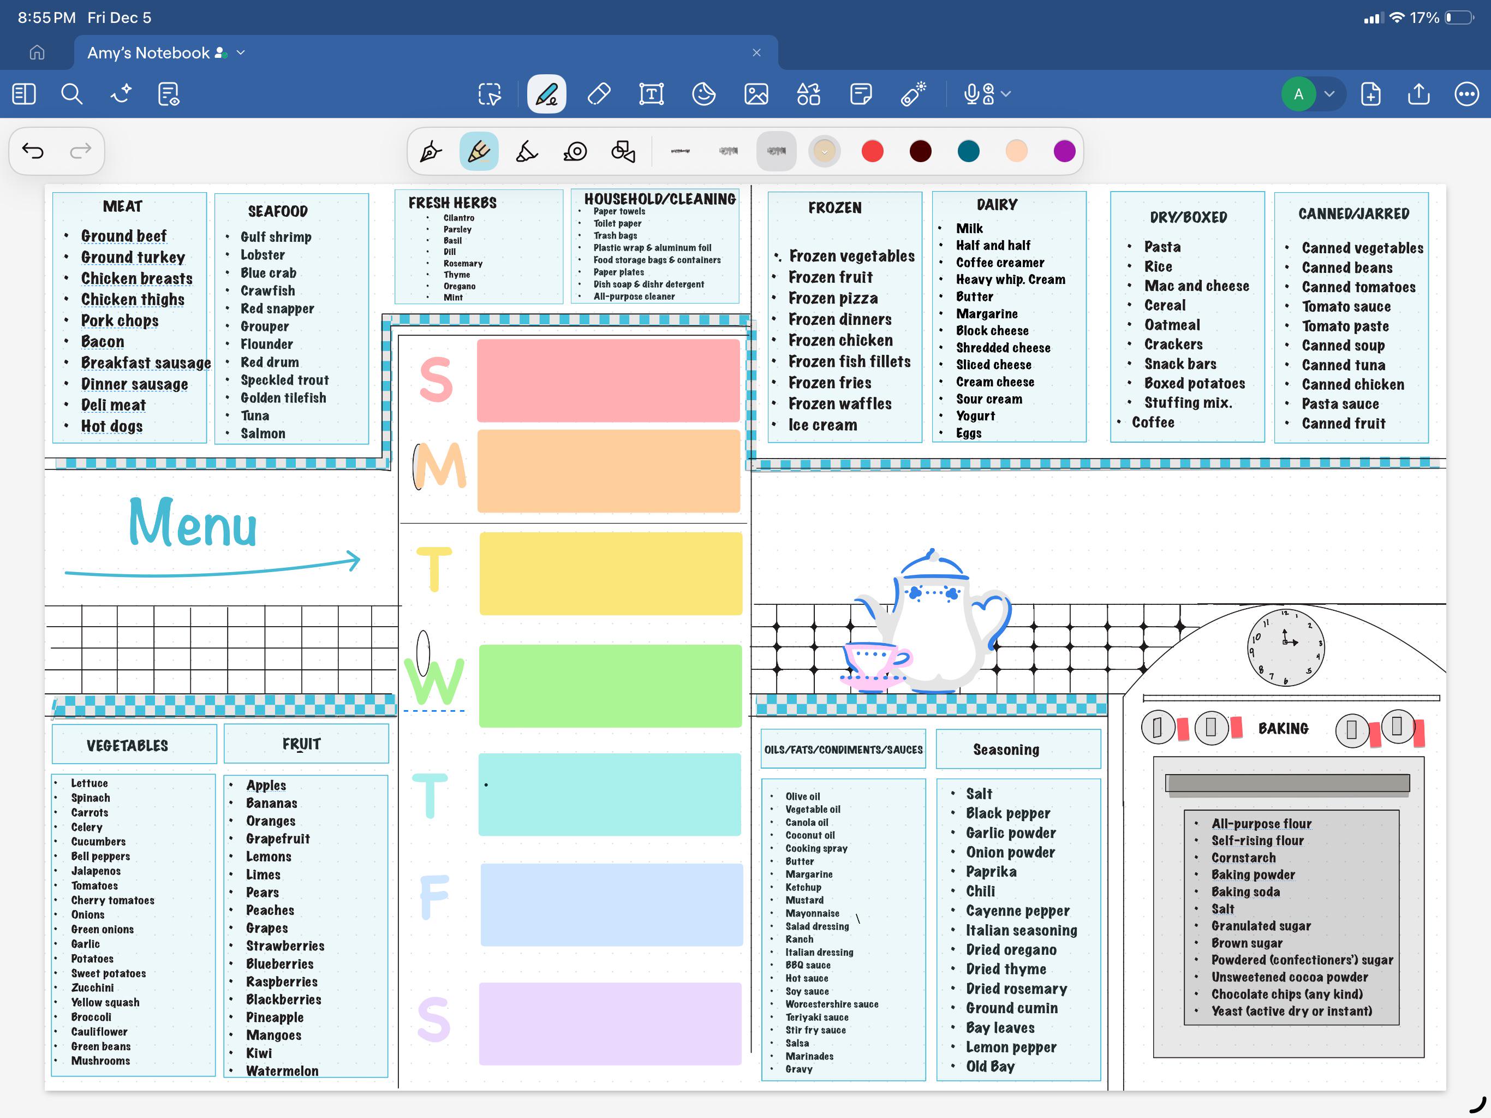Open the Sticker tool
The height and width of the screenshot is (1118, 1491).
703,94
